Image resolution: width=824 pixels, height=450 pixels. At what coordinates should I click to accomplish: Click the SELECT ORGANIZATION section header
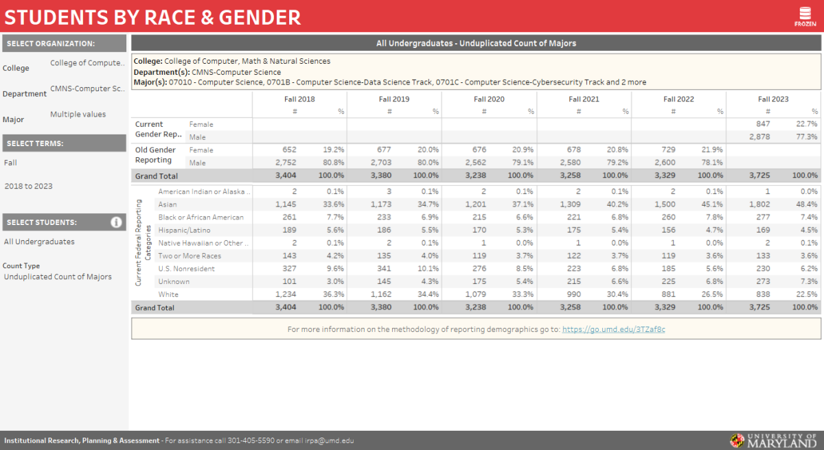coord(65,43)
